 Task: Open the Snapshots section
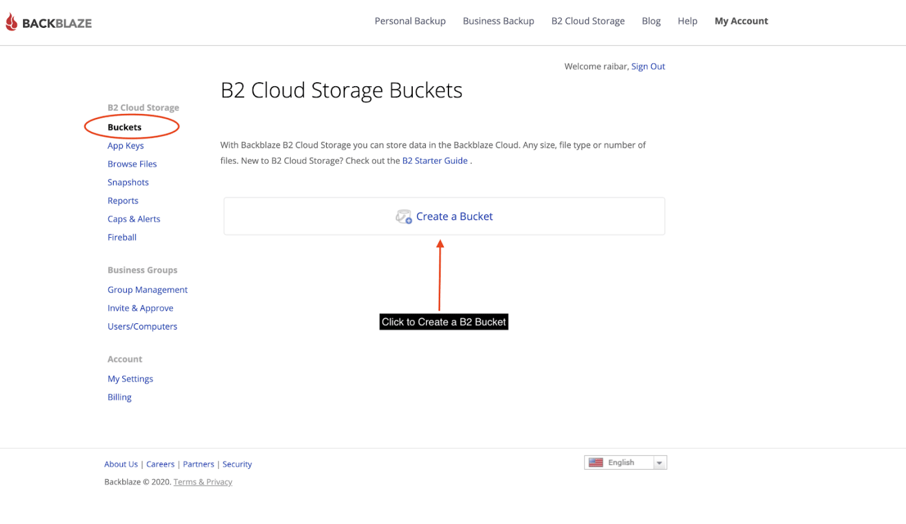[127, 182]
